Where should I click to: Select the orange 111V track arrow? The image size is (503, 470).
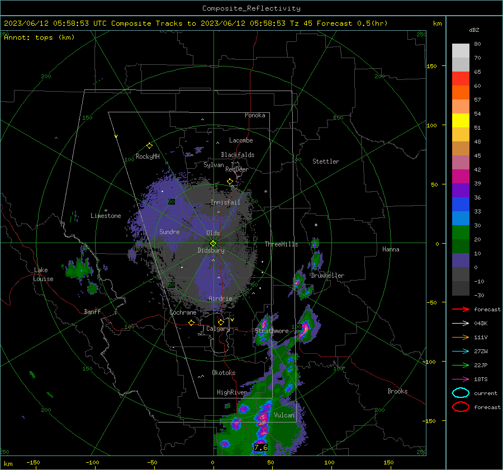(461, 337)
